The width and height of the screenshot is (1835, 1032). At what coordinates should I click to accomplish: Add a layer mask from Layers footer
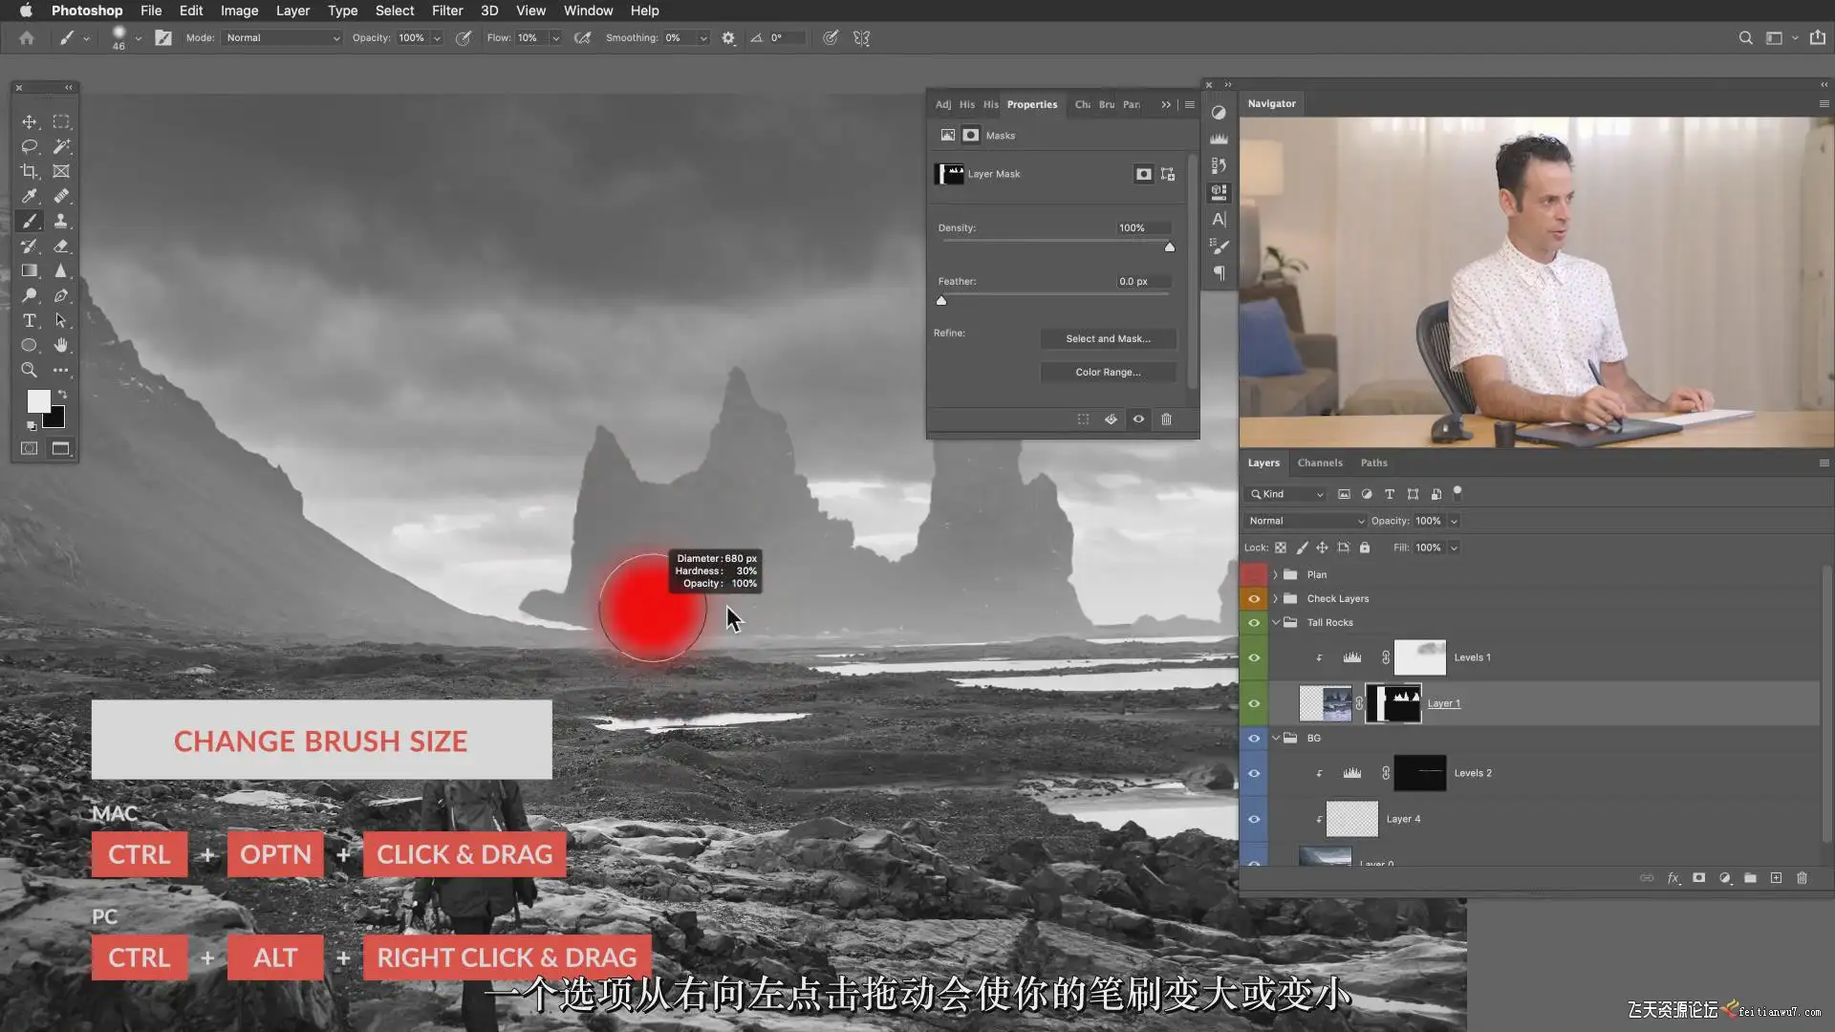[x=1698, y=878]
